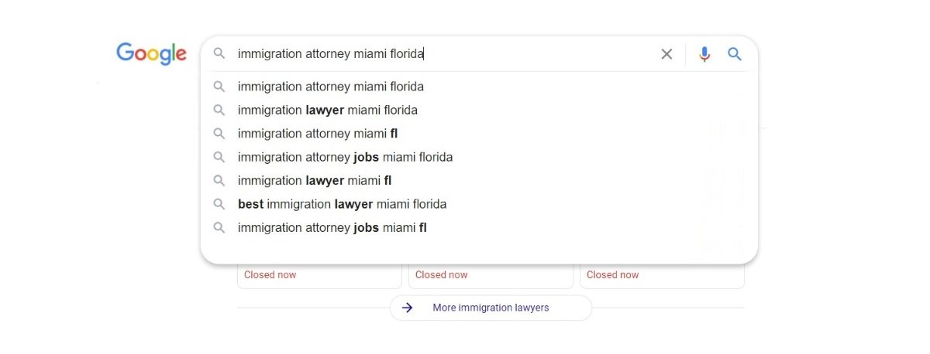Select "best immigration lawyer miami florida" suggestion
This screenshot has width=930, height=354.
(x=342, y=204)
